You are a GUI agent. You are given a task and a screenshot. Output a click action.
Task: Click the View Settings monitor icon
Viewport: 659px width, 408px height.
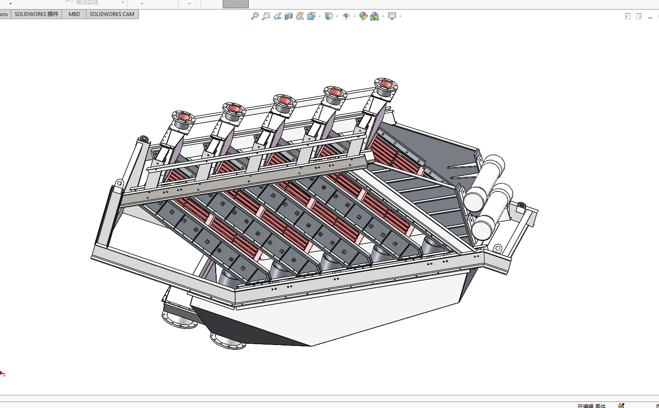(392, 16)
